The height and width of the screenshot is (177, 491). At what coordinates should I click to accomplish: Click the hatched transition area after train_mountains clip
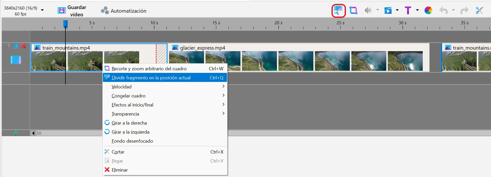tap(162, 53)
